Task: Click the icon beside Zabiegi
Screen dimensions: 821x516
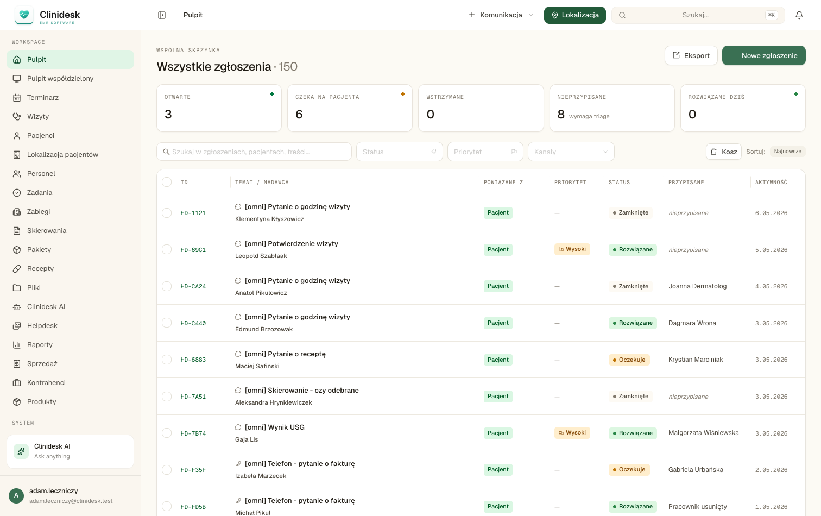Action: [17, 212]
